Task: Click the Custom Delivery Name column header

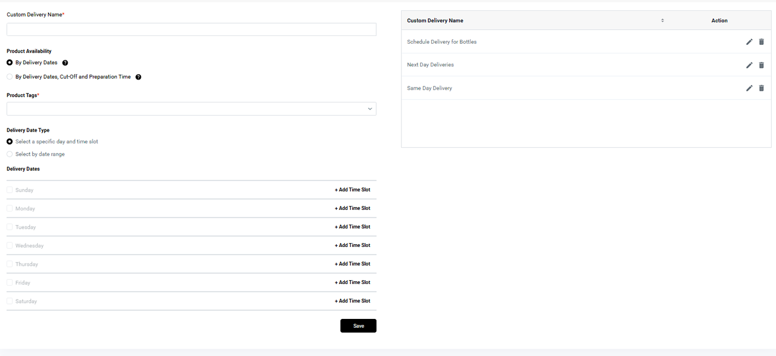Action: [435, 20]
